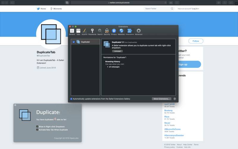
Task: Click the Moments lightning icon
Action: click(x=51, y=9)
